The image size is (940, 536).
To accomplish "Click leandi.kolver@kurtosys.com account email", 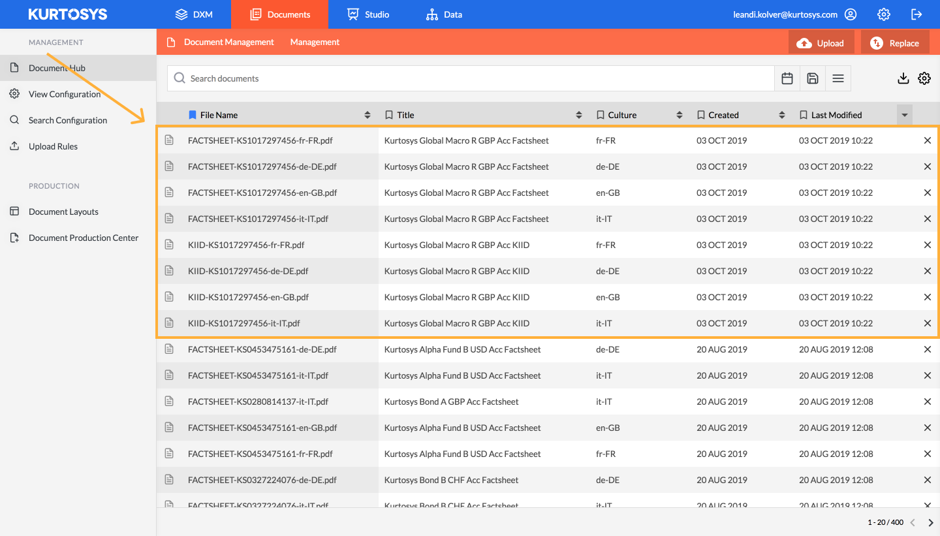I will (785, 14).
